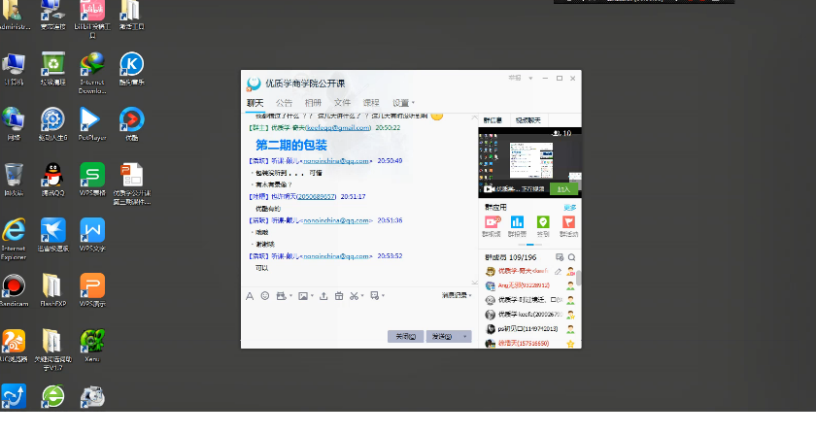Click the scissors screenshot tool
The image size is (816, 434).
tap(354, 296)
